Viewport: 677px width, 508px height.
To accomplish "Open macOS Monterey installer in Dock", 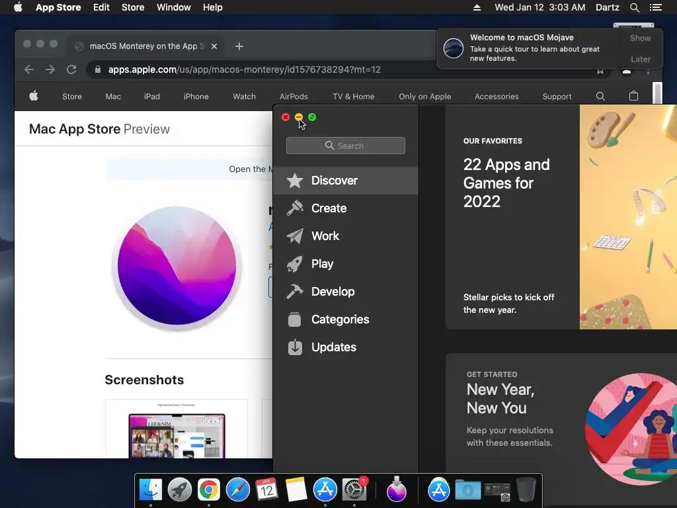I will (397, 490).
